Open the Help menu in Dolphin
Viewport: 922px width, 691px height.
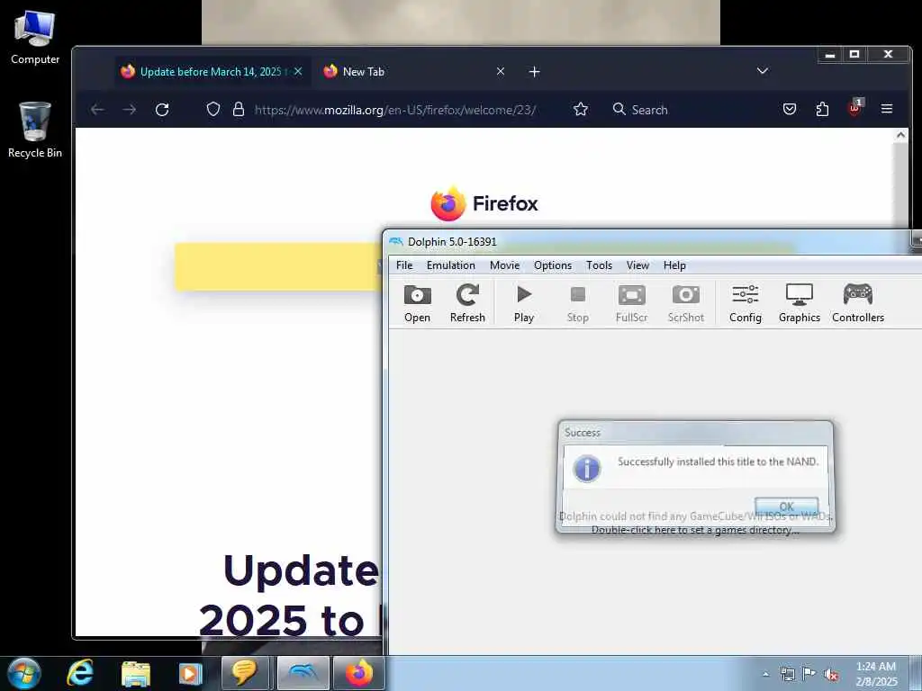click(x=674, y=265)
